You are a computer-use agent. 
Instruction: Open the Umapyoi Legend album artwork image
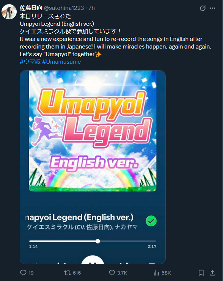(93, 131)
